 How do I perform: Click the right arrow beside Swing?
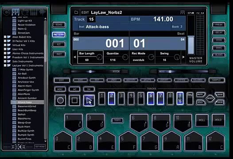click(x=183, y=57)
